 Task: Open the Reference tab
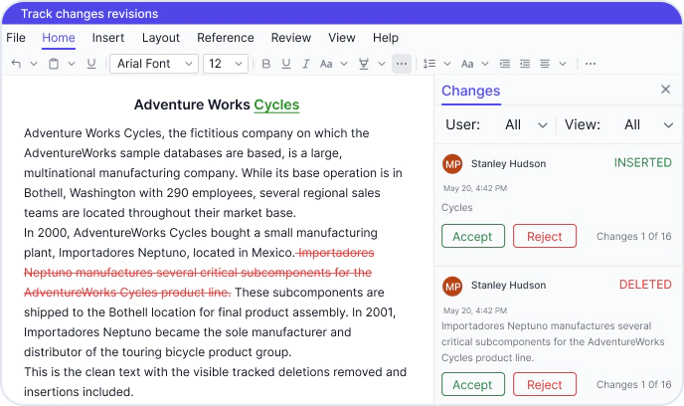click(x=226, y=38)
